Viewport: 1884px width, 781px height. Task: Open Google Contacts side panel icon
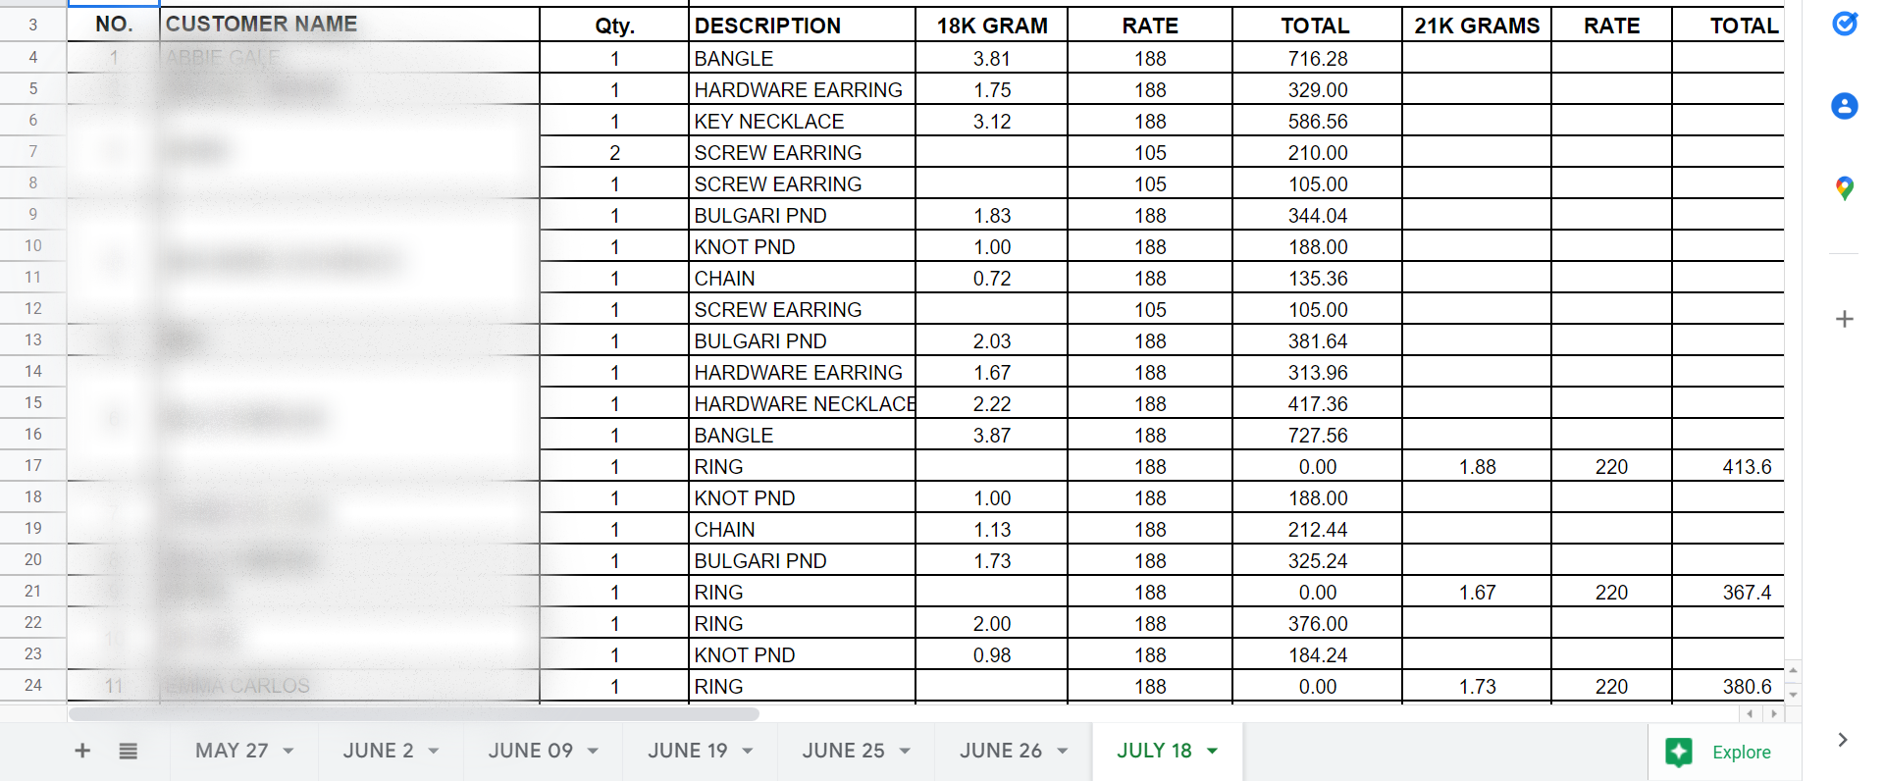pyautogui.click(x=1845, y=106)
